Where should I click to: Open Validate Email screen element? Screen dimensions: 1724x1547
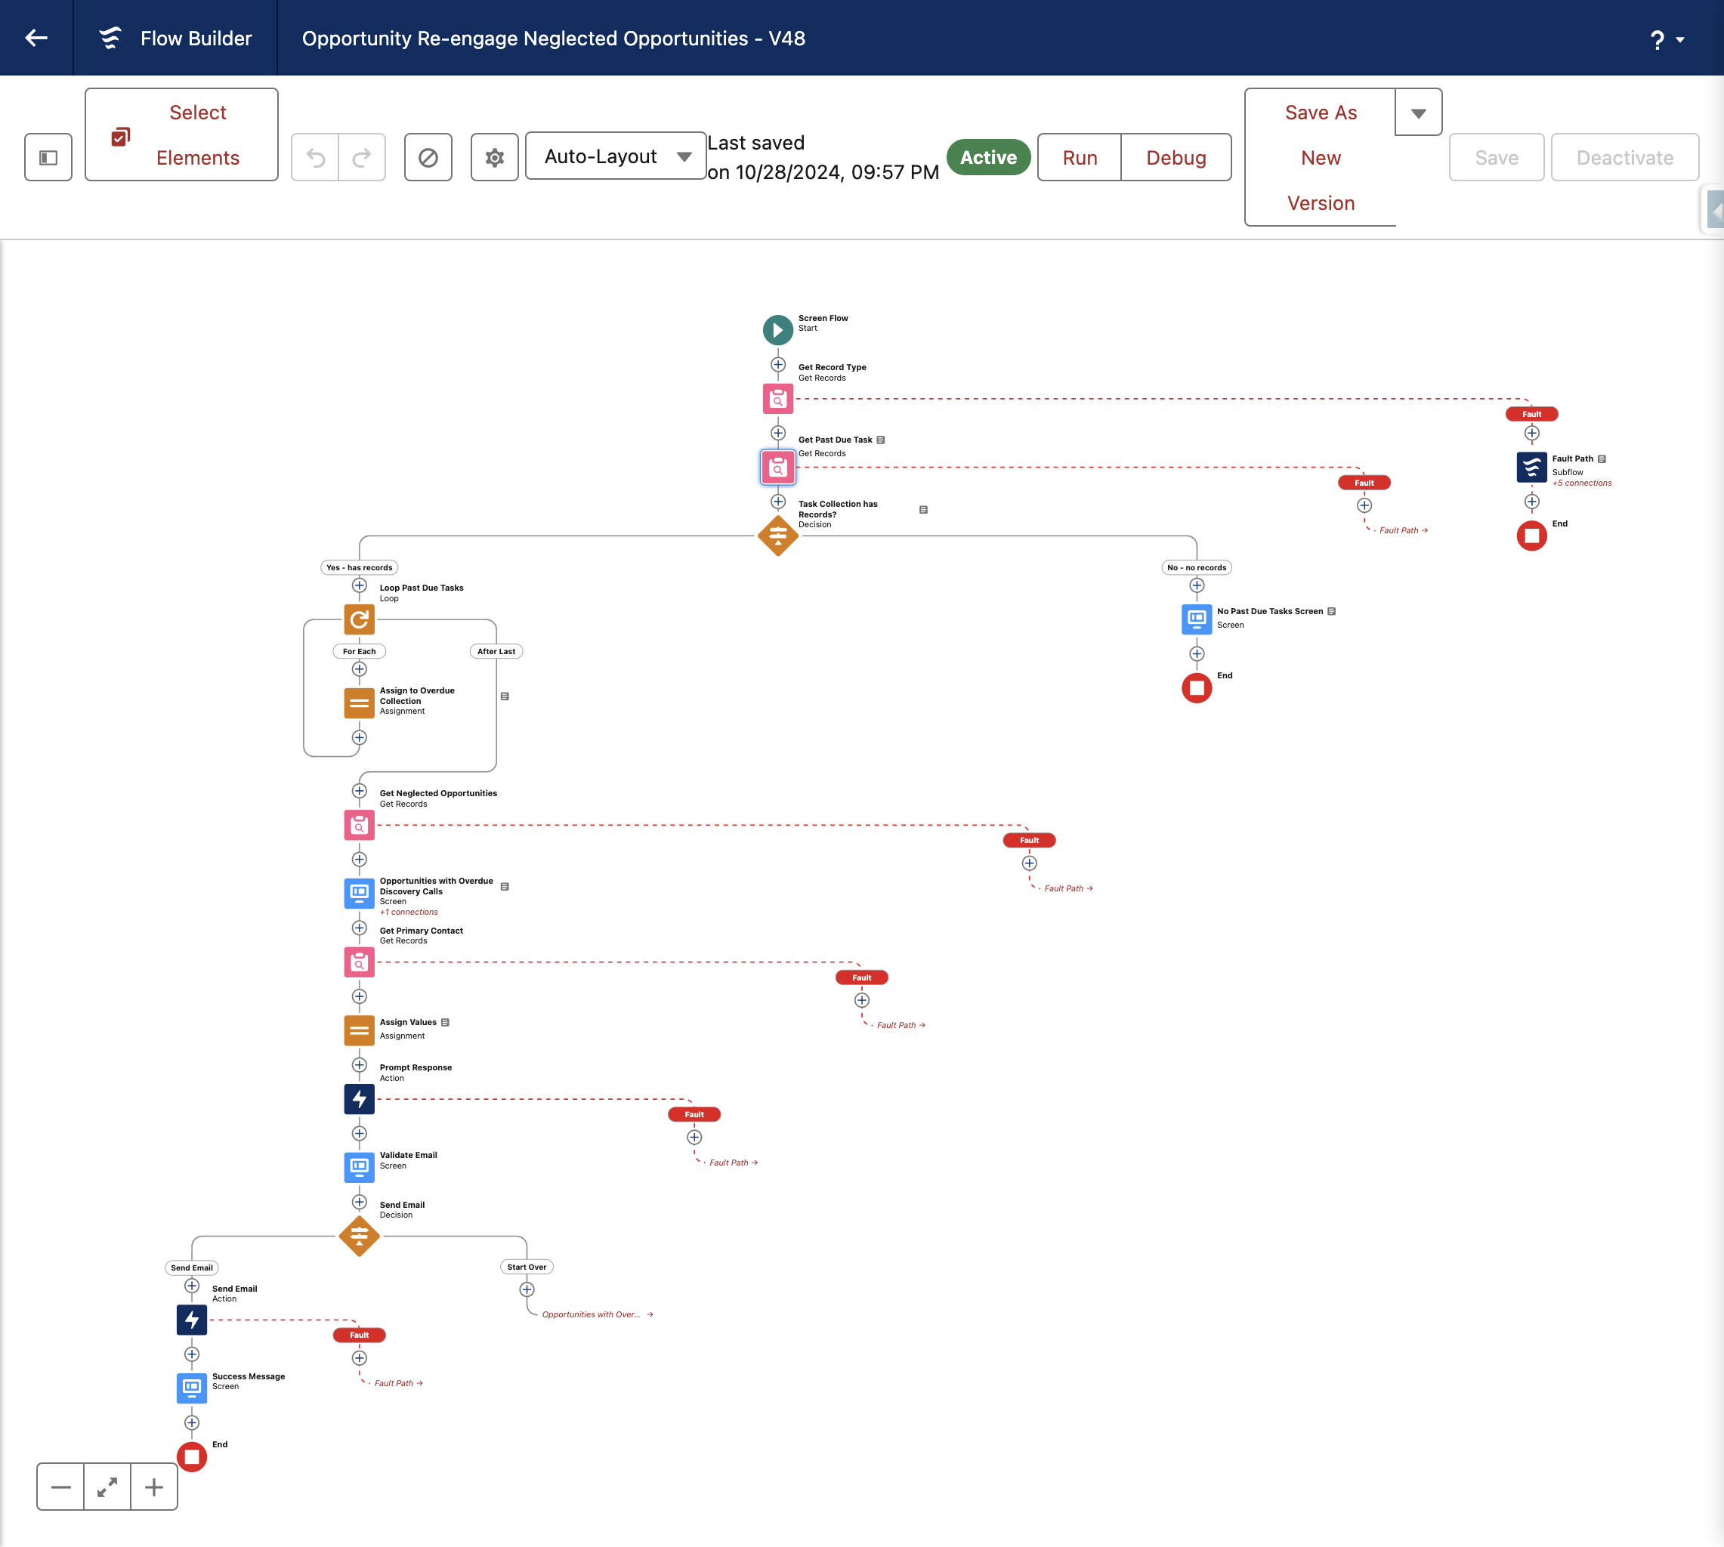pyautogui.click(x=360, y=1167)
